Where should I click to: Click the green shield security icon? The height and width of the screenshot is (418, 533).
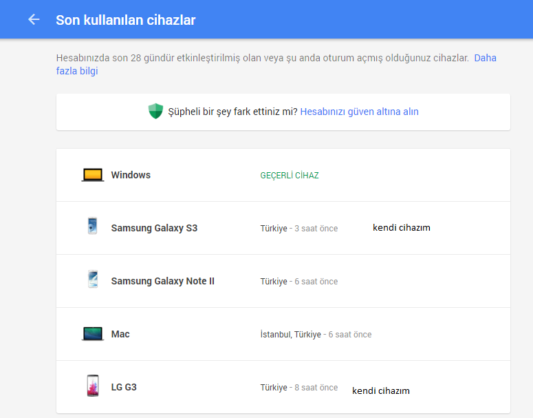click(x=155, y=111)
